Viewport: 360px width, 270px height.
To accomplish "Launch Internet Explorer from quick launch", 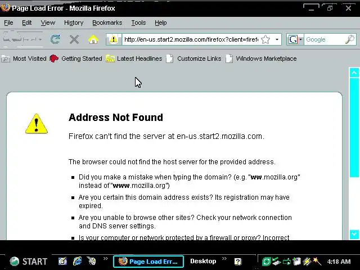I will [x=78, y=261].
